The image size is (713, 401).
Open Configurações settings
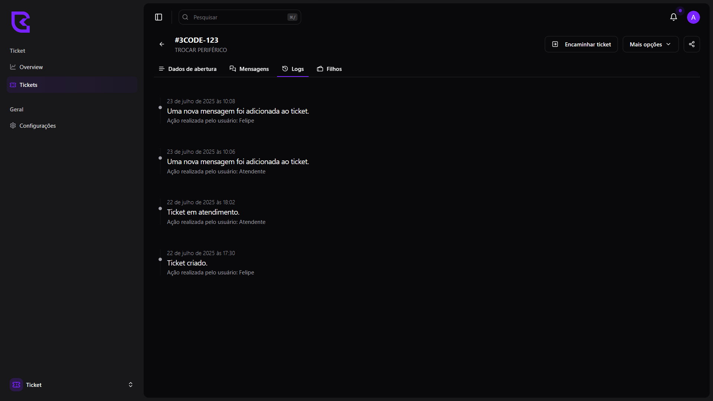tap(38, 126)
